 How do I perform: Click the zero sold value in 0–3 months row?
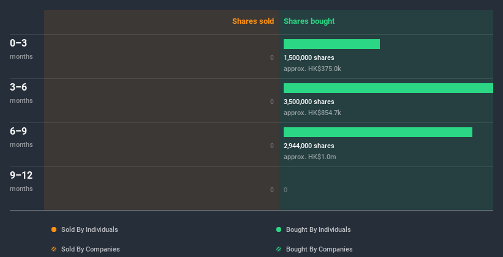point(272,58)
